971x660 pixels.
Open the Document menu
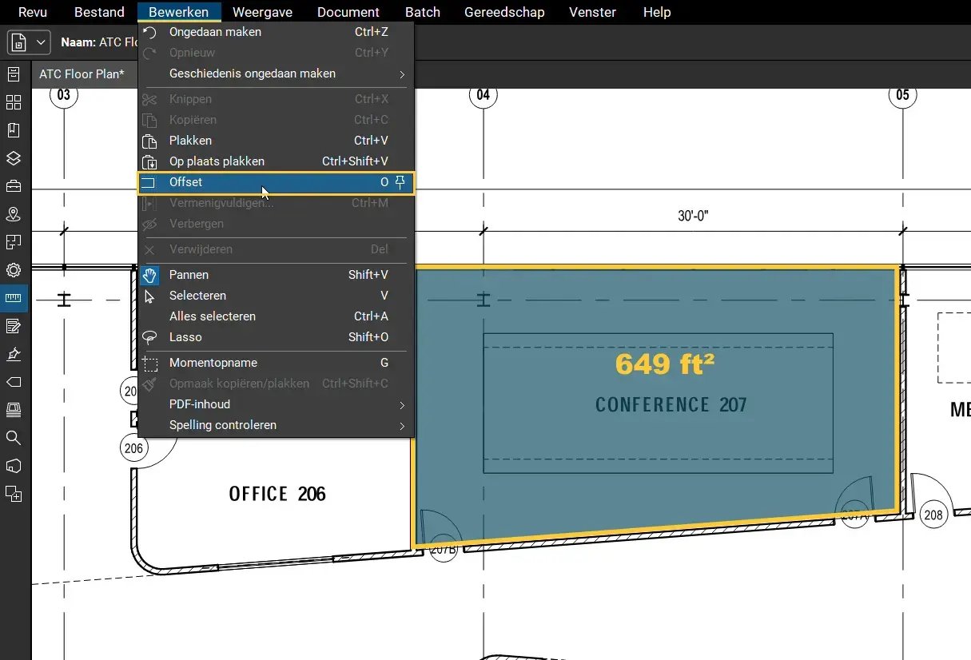tap(348, 12)
